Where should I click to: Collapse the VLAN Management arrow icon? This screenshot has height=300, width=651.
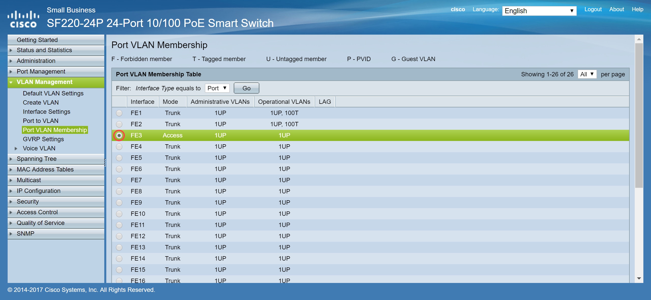tap(11, 82)
